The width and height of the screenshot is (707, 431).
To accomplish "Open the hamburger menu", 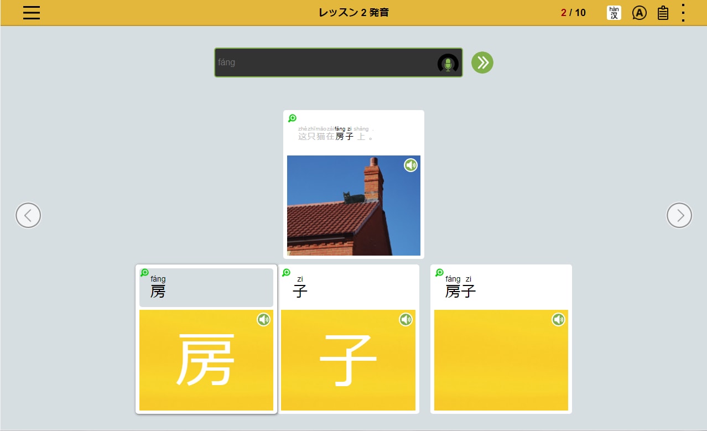I will click(x=31, y=13).
